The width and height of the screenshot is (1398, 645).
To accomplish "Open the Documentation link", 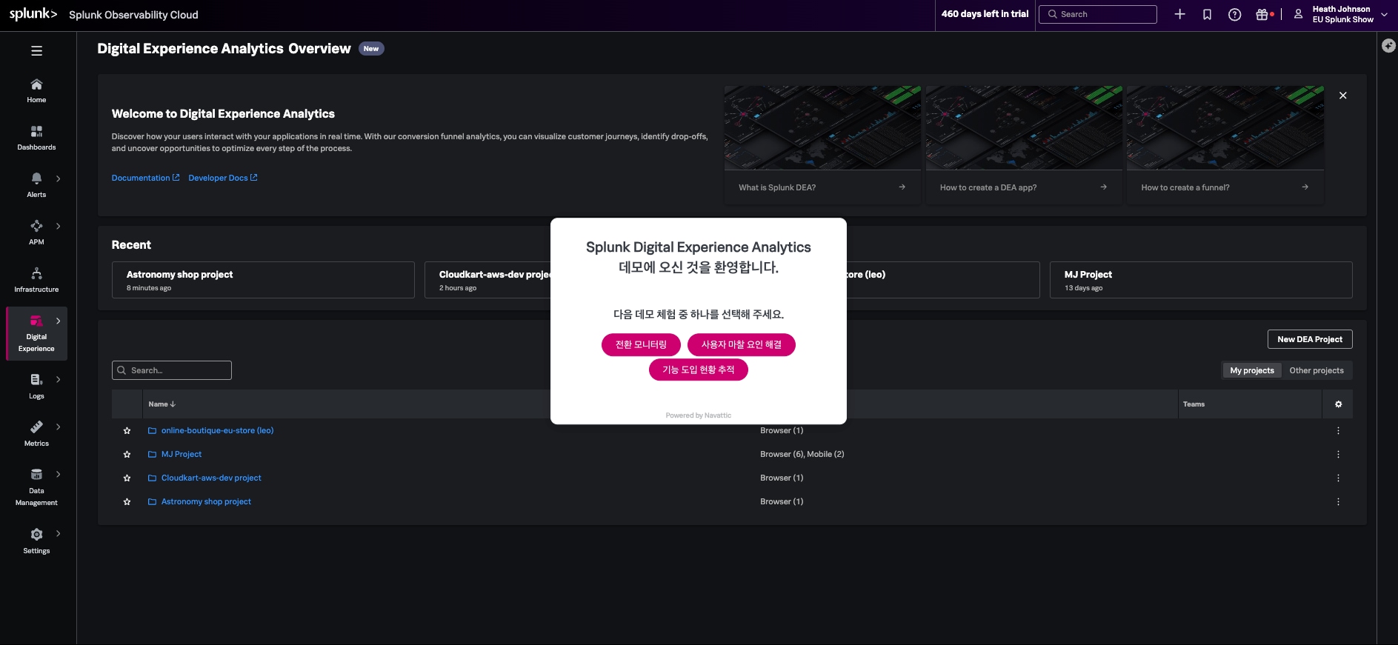I will pyautogui.click(x=145, y=178).
